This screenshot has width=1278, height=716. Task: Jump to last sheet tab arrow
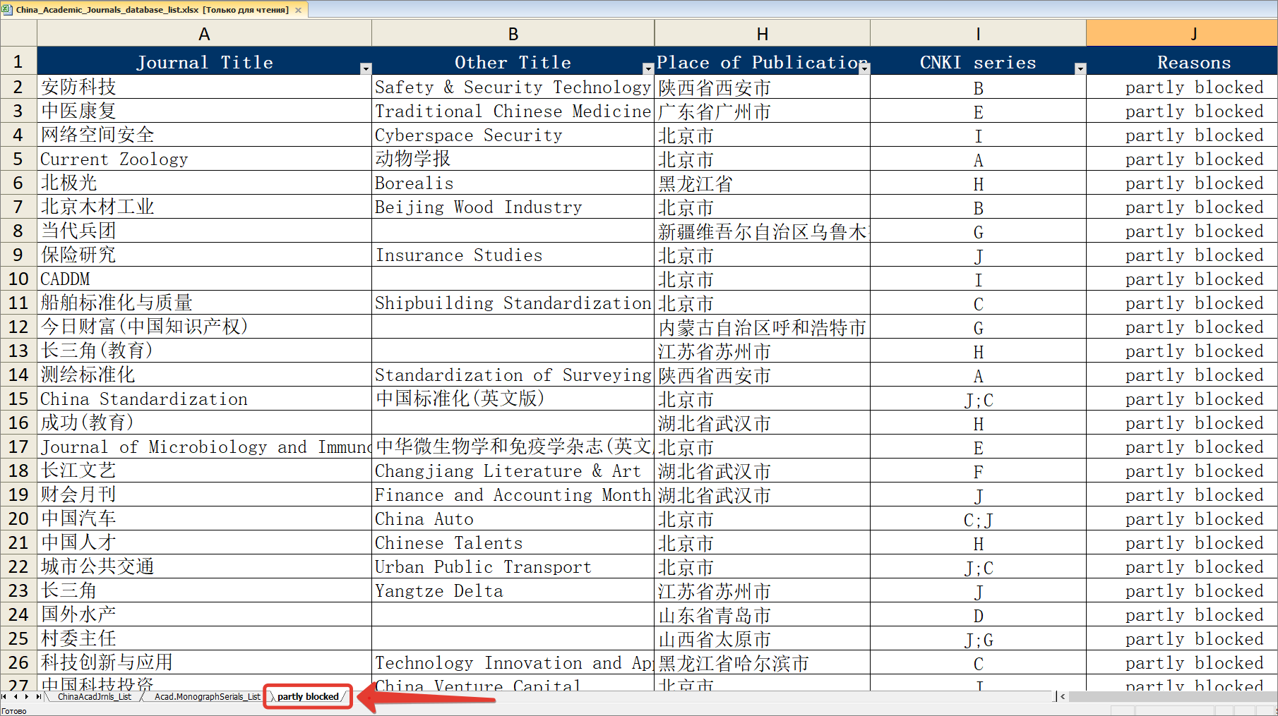click(39, 697)
